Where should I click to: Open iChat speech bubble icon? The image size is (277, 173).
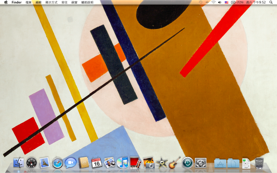point(71,163)
